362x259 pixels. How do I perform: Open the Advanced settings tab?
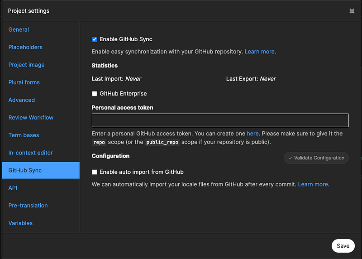pos(21,100)
